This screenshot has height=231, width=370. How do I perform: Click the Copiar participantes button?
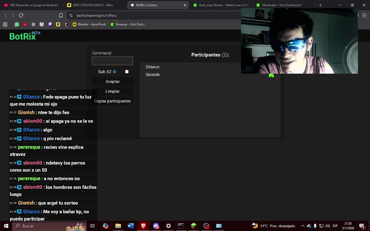(x=112, y=101)
